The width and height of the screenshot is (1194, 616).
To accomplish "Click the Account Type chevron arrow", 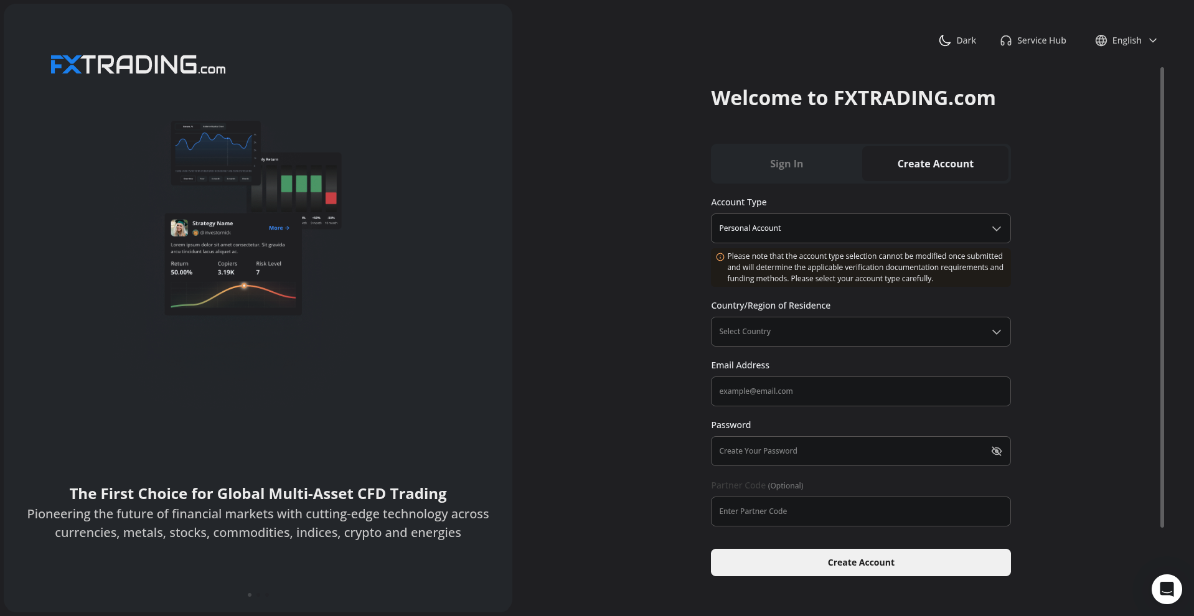I will tap(996, 228).
